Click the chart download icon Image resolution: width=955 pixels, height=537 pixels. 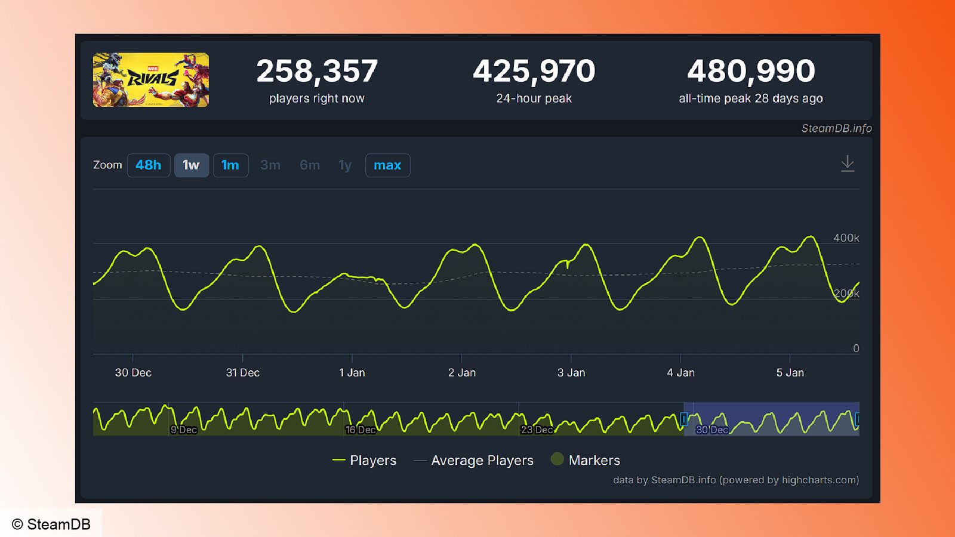click(x=847, y=164)
